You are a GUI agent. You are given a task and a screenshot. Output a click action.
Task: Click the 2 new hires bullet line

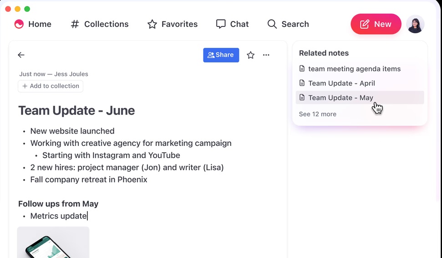point(127,167)
